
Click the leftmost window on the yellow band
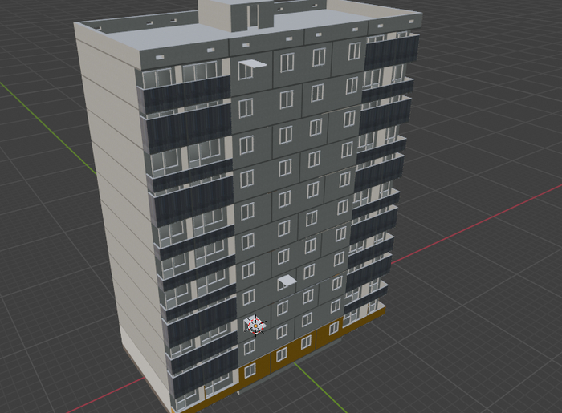[x=250, y=370]
